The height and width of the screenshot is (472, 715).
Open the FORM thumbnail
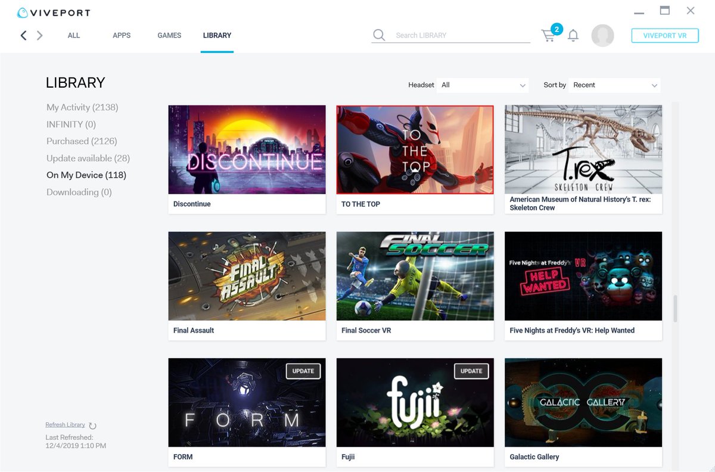click(247, 402)
